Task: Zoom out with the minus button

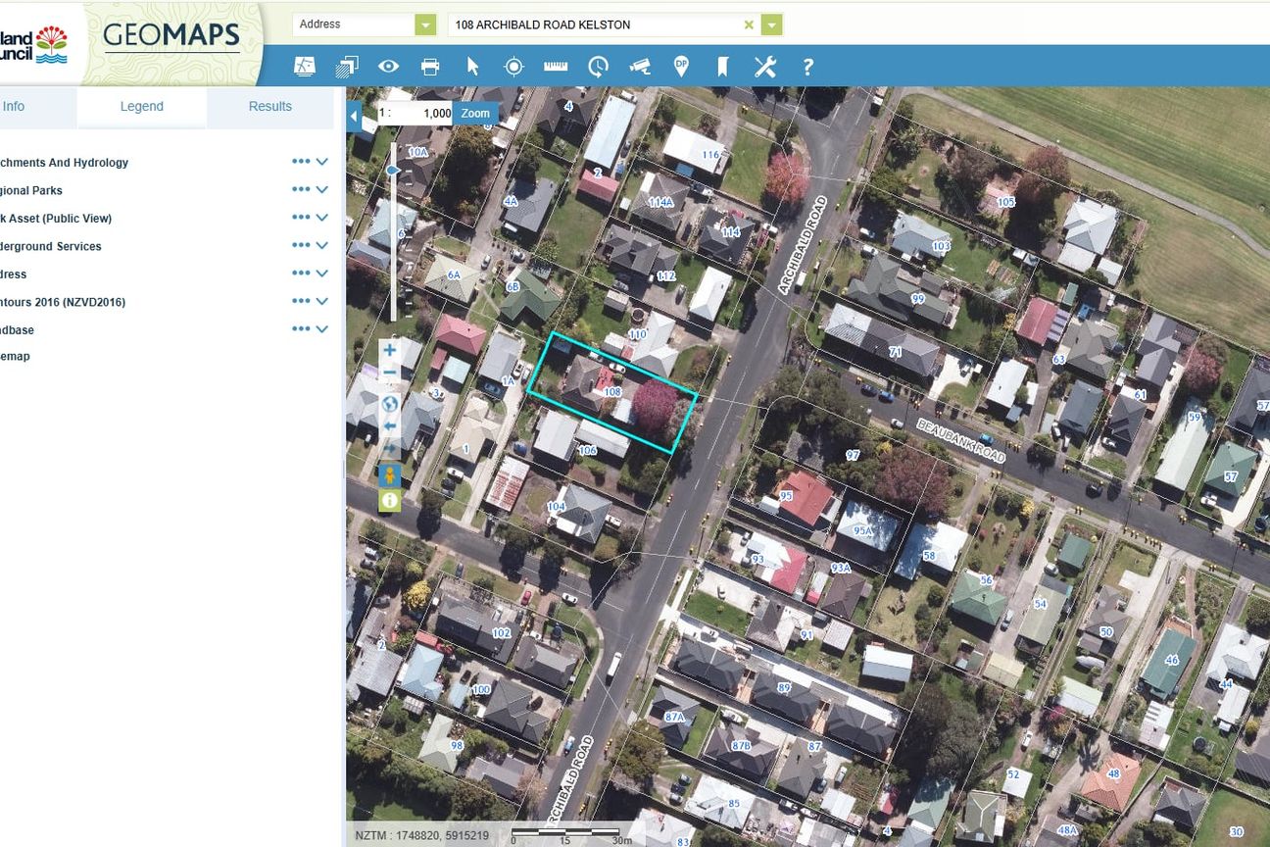Action: [390, 374]
